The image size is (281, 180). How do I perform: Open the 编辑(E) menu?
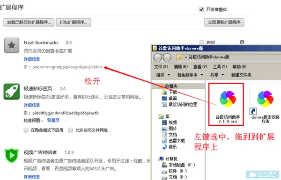tap(181, 67)
